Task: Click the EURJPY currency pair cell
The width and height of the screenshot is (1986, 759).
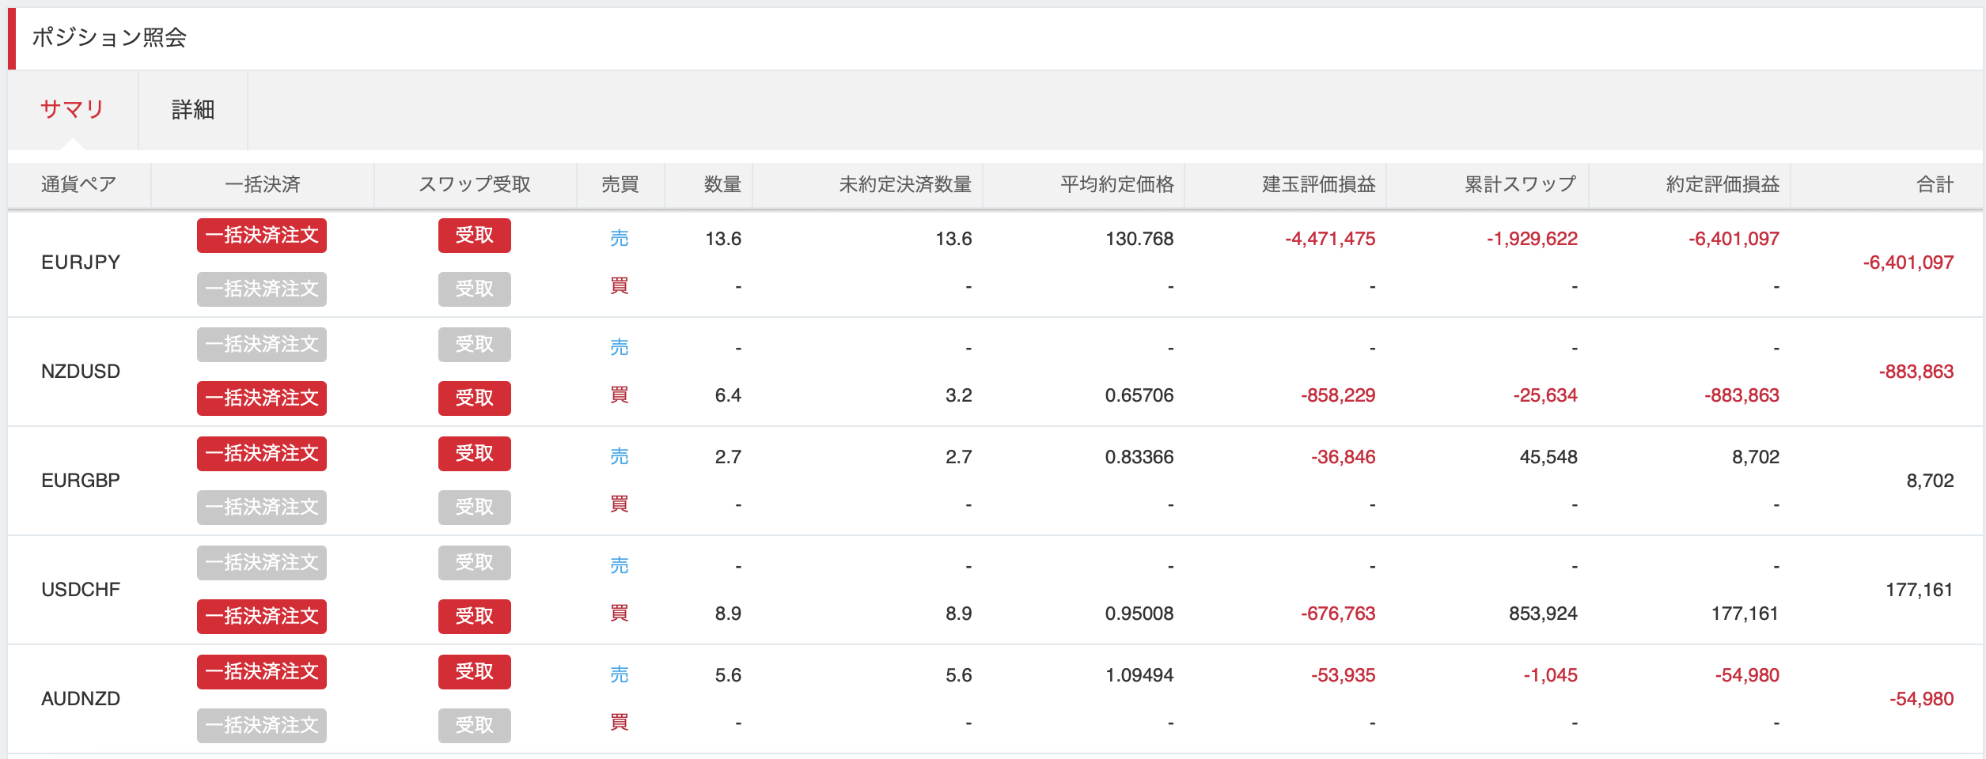Action: (81, 262)
